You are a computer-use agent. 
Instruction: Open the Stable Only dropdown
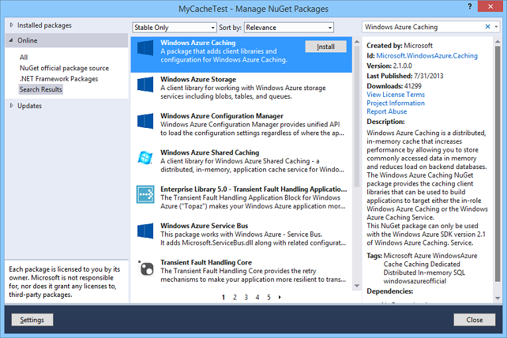point(174,27)
